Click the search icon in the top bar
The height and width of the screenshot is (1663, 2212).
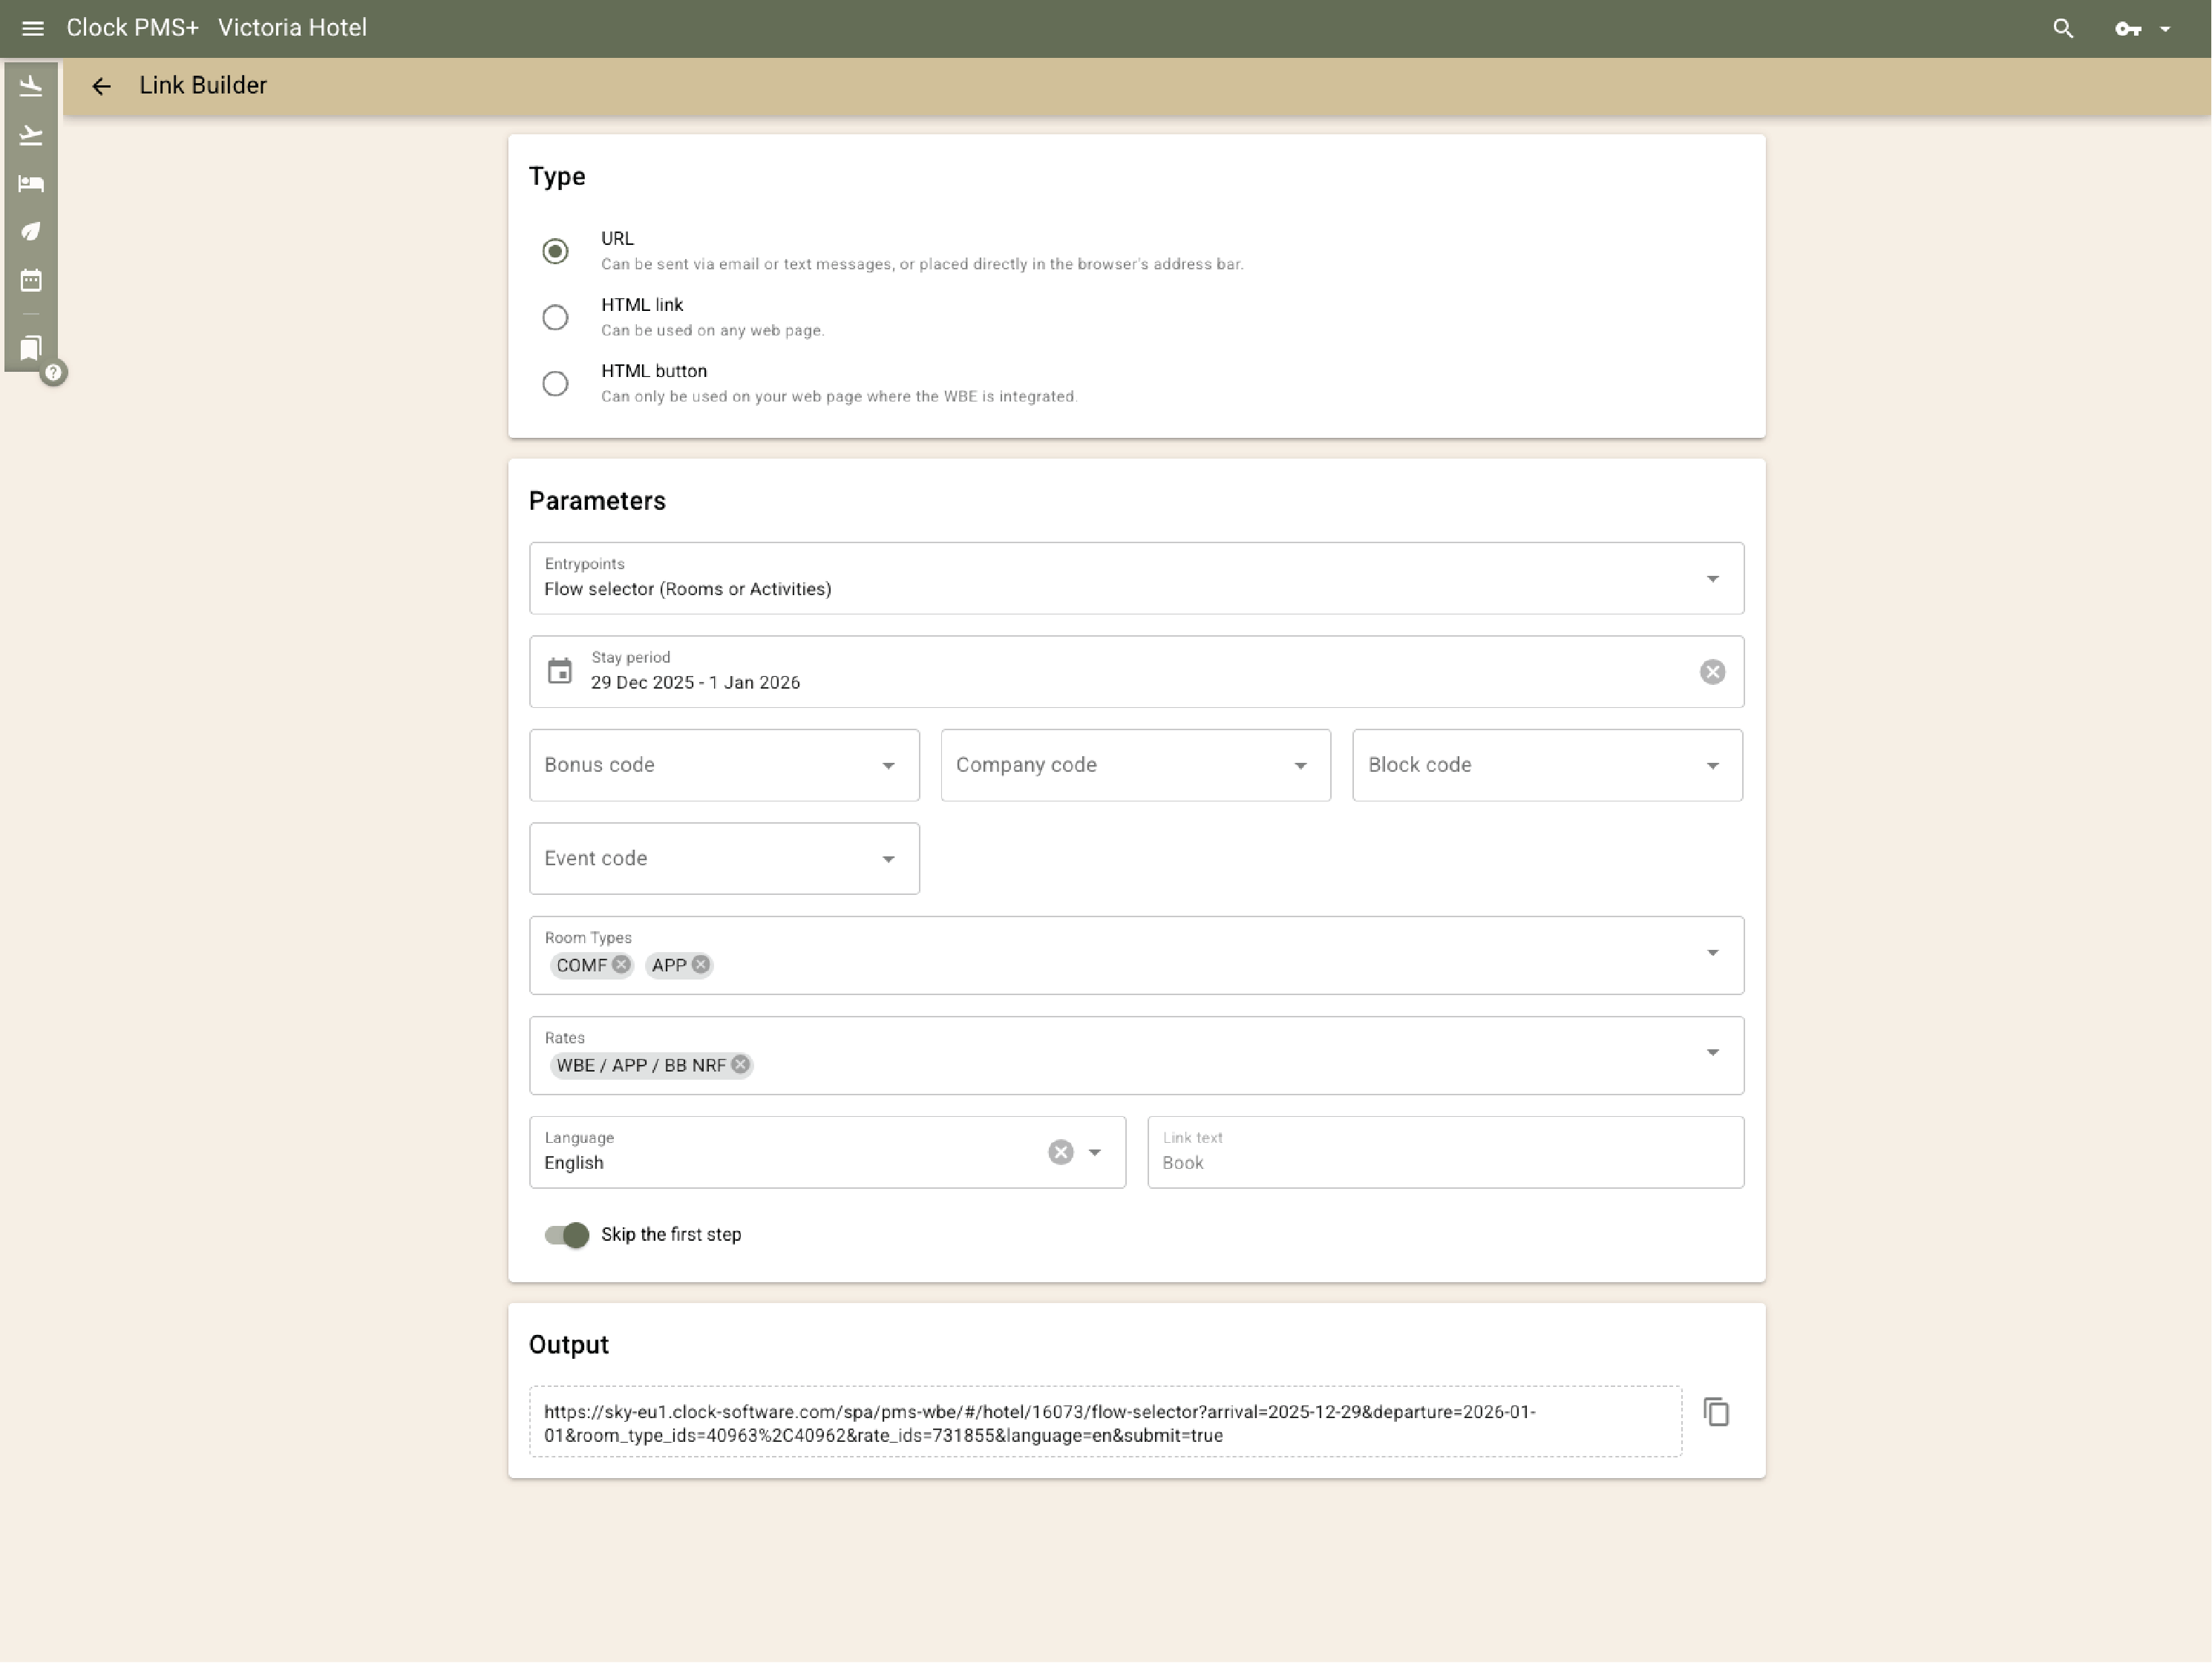click(x=2063, y=28)
